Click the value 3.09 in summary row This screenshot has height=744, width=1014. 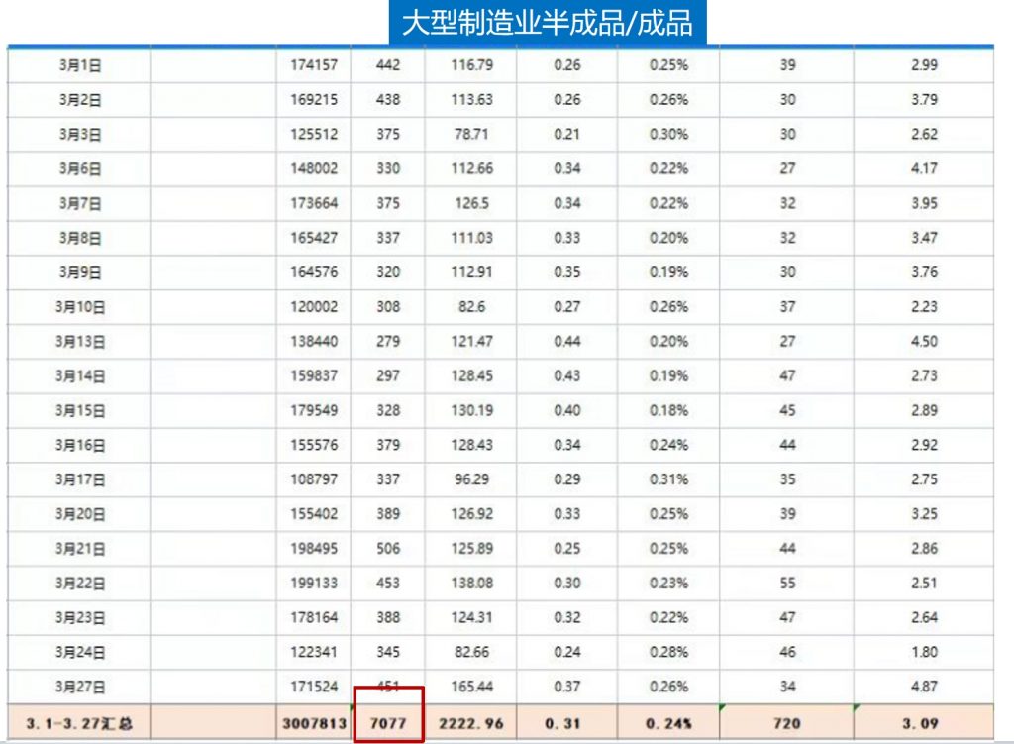tap(920, 723)
